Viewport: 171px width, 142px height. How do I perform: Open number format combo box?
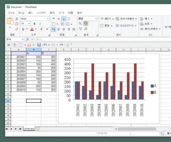[x=88, y=19]
